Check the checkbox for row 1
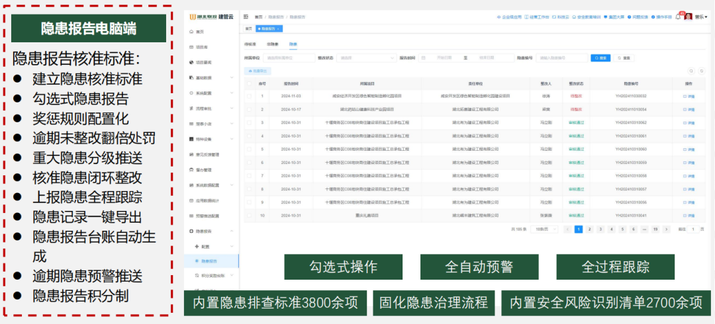The width and height of the screenshot is (715, 324). [249, 96]
